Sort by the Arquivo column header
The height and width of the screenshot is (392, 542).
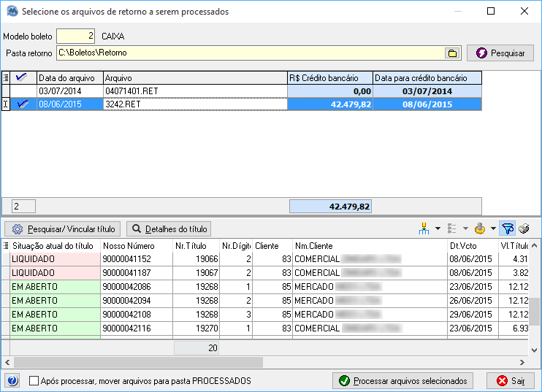[x=195, y=77]
